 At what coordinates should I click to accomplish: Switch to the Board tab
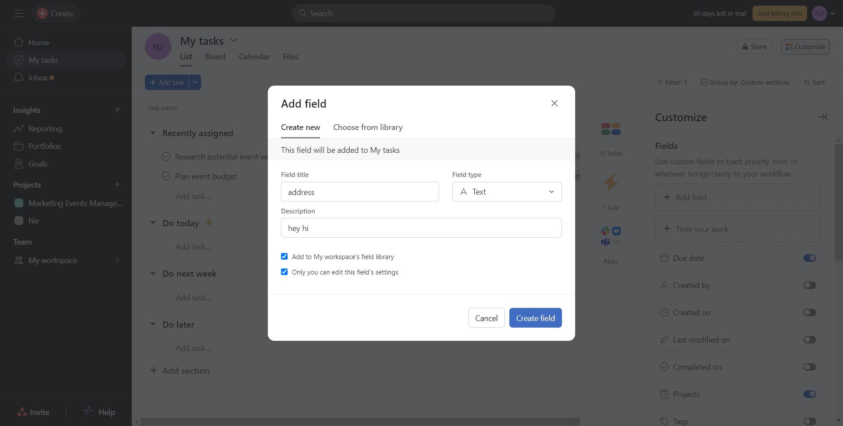coord(215,56)
